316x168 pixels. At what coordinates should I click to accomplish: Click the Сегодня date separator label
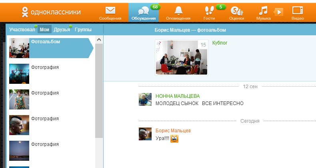250,121
